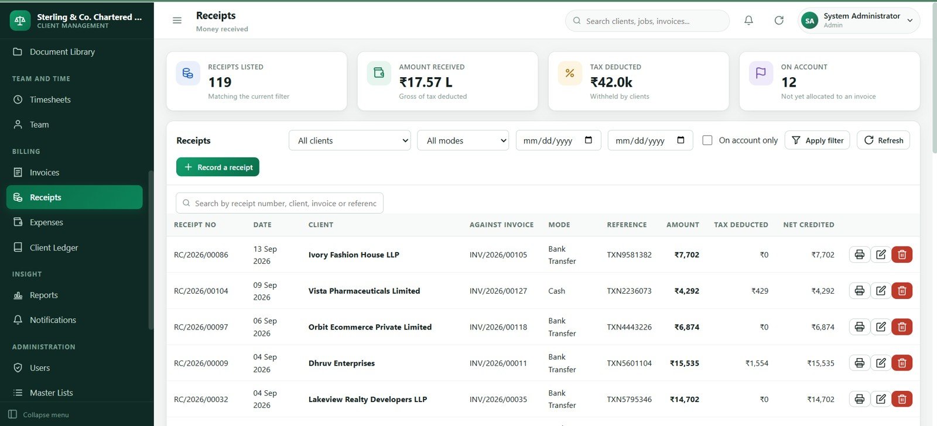Open Users under Administration
Screen dimensions: 937x426
point(74,368)
